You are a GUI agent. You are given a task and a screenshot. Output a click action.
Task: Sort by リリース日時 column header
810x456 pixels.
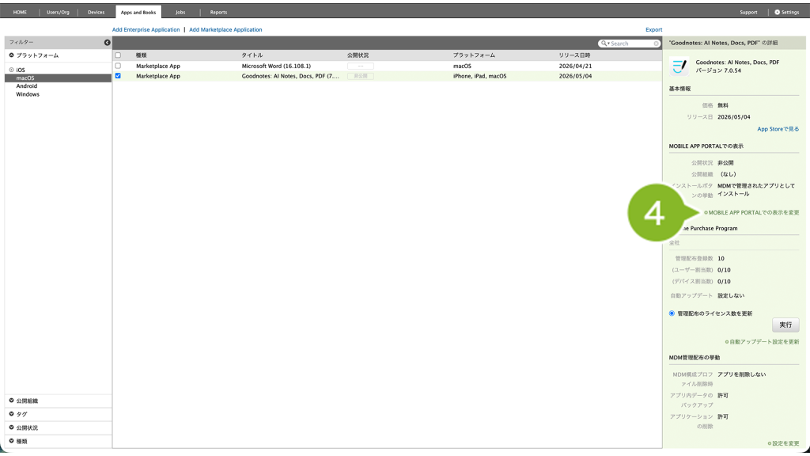click(x=574, y=55)
